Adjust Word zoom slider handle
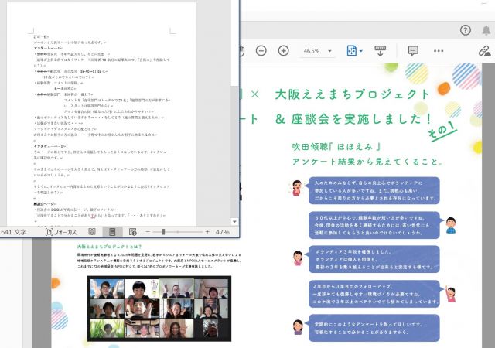Image resolution: width=495 pixels, height=348 pixels. (x=163, y=232)
